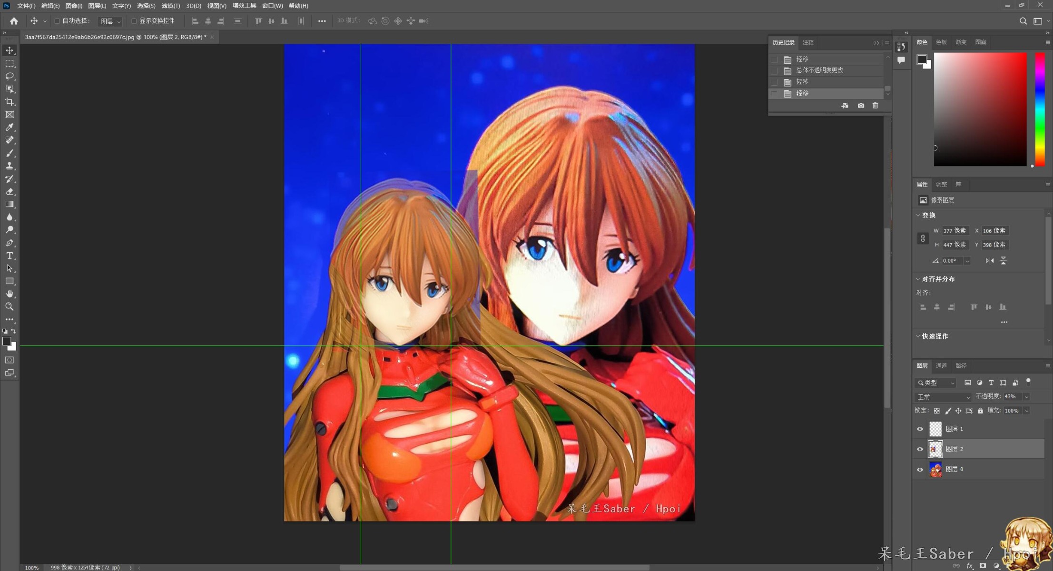Click the rainbow hue slider strip
1053x571 pixels.
click(x=1040, y=109)
